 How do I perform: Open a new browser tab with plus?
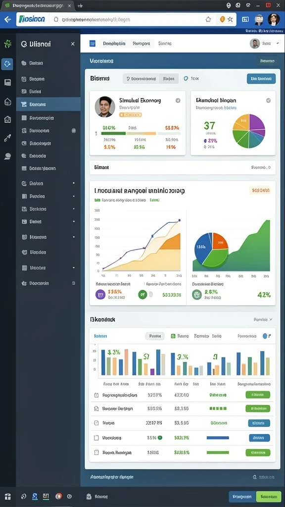click(x=80, y=5)
